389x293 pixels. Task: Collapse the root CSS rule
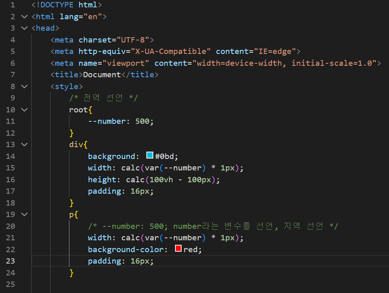tap(24, 110)
